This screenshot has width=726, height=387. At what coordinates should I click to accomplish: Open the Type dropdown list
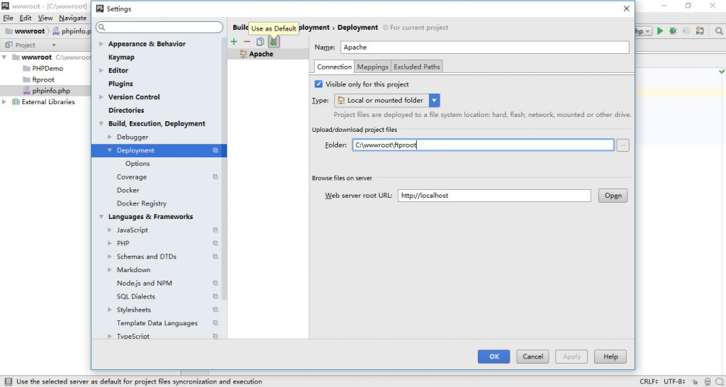[x=435, y=100]
